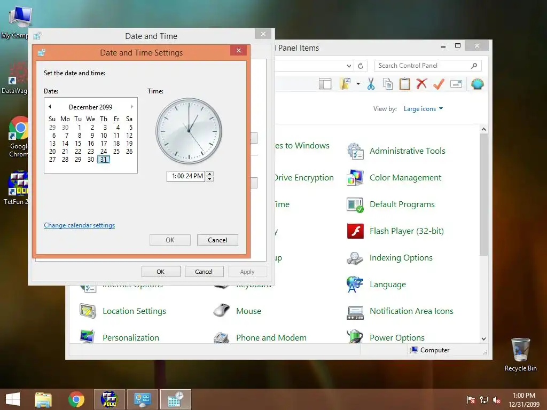Open Default Programs

[x=390, y=204]
